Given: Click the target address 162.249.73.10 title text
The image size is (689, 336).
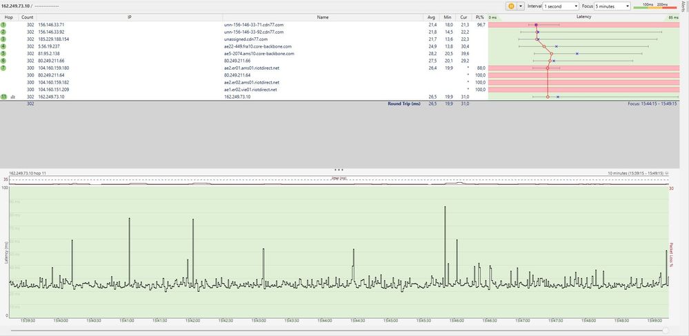Looking at the screenshot, I should click(x=15, y=6).
